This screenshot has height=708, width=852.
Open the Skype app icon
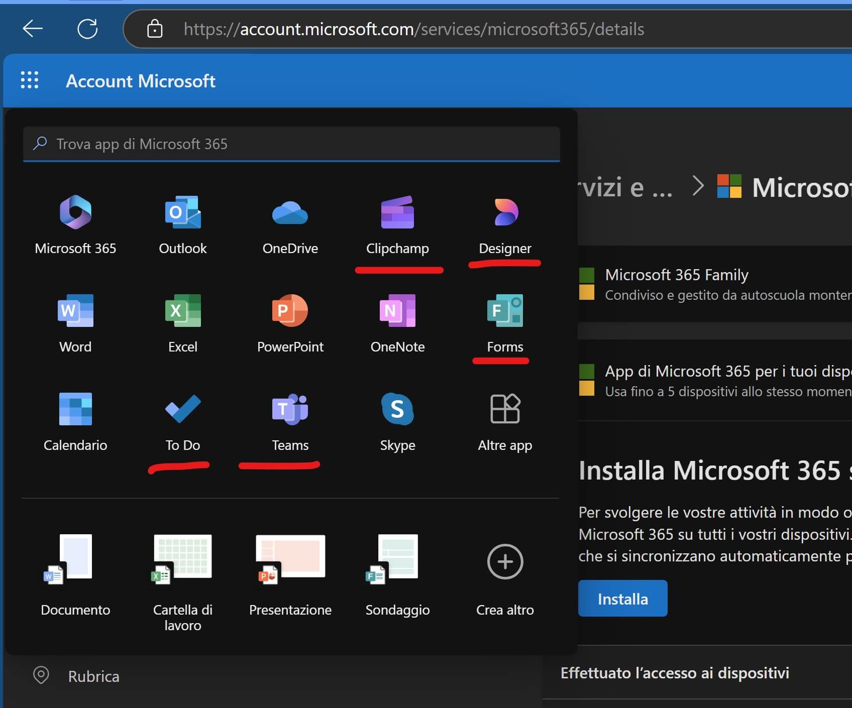(x=397, y=409)
